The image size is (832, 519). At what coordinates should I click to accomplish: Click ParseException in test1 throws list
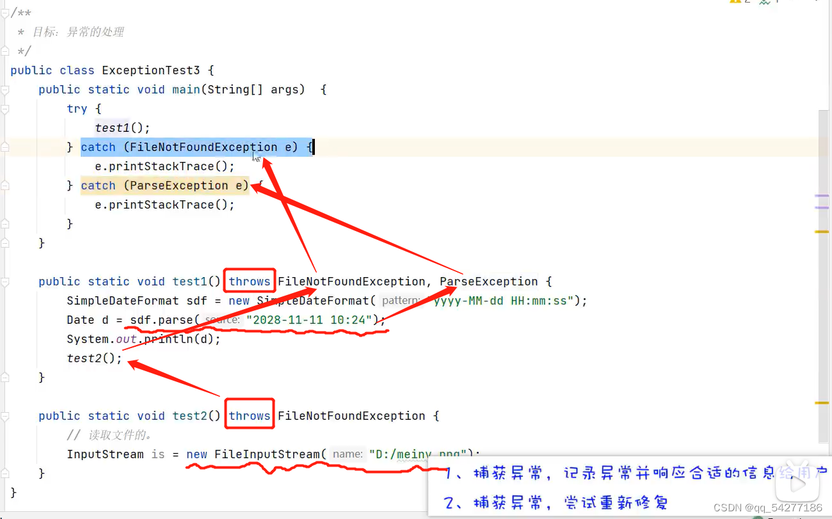click(x=489, y=282)
